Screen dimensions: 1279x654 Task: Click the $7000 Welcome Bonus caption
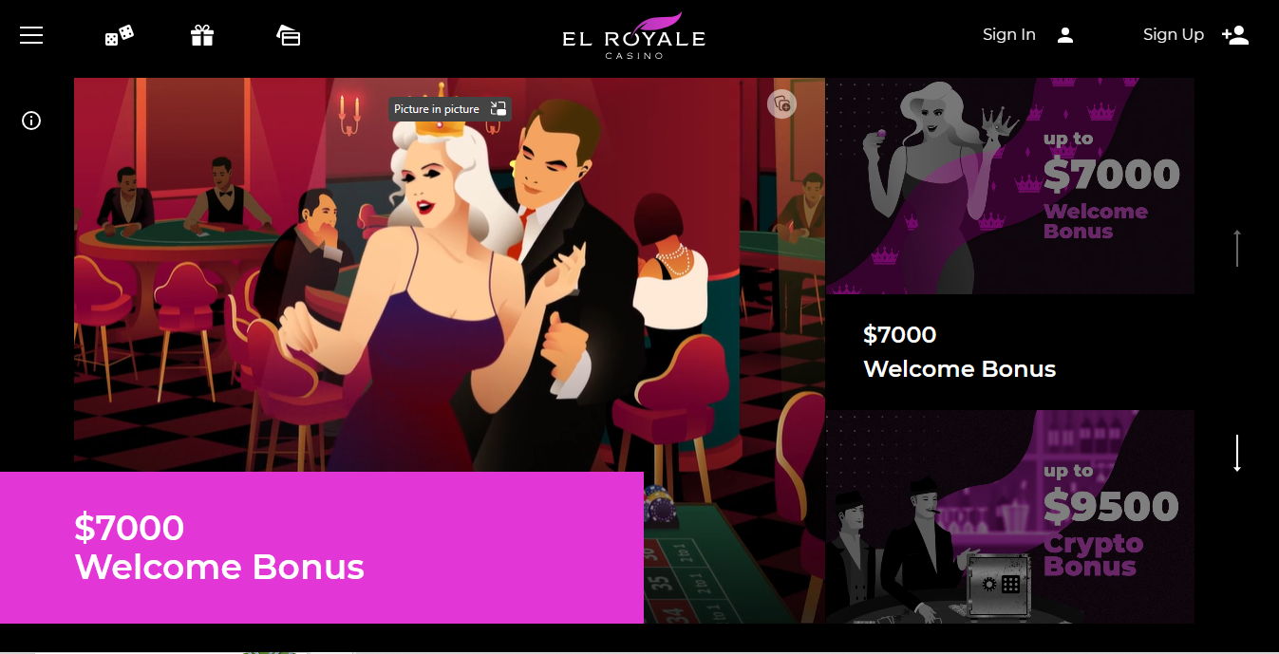(959, 351)
